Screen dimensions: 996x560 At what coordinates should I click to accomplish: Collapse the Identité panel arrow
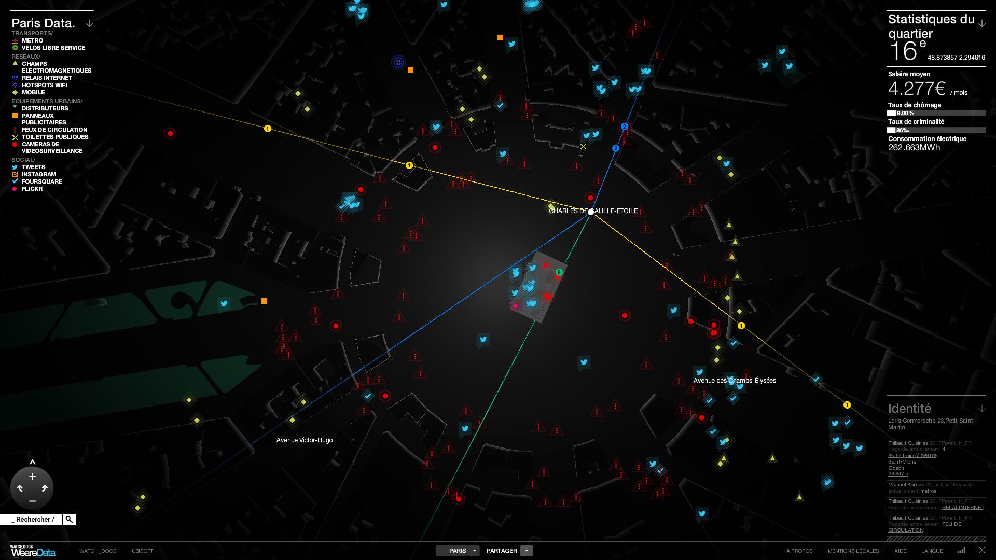click(x=981, y=409)
